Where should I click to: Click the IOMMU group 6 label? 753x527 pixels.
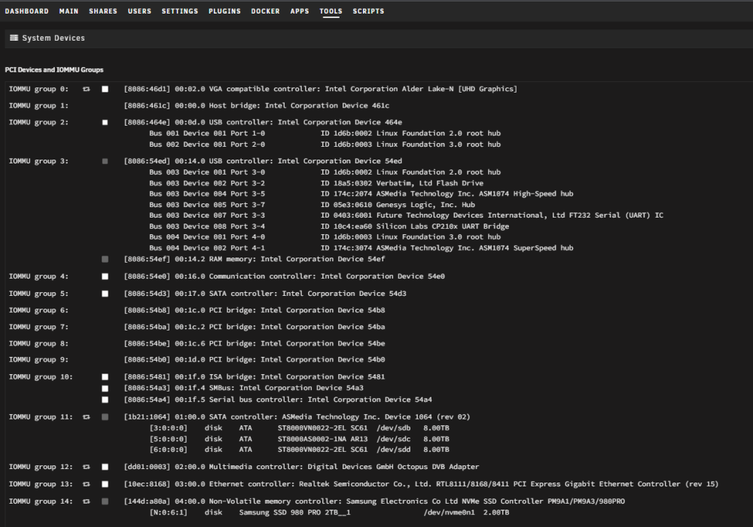pyautogui.click(x=38, y=310)
